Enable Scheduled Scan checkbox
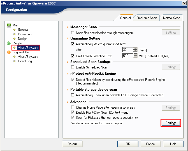 (x=73, y=67)
